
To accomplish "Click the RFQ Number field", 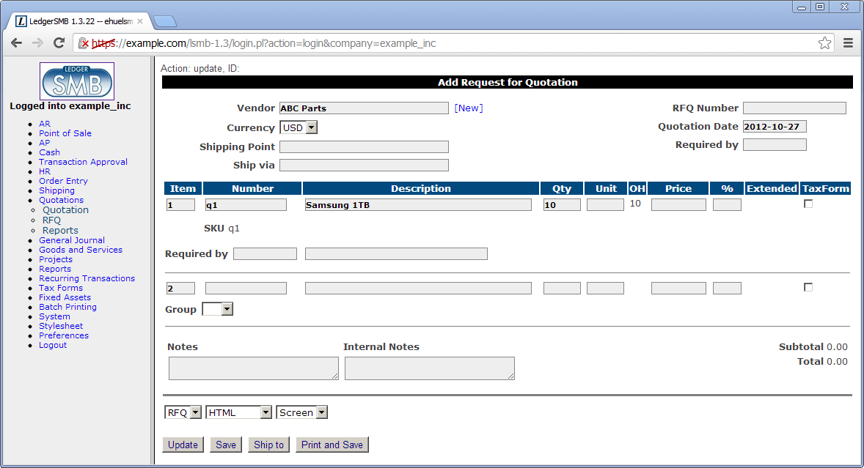I will pyautogui.click(x=794, y=108).
